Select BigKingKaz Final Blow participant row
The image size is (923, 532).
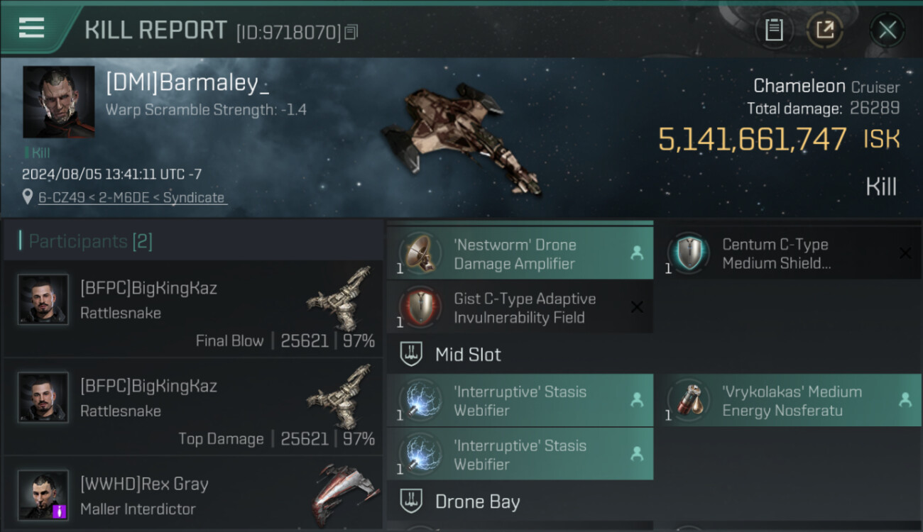[x=193, y=309]
